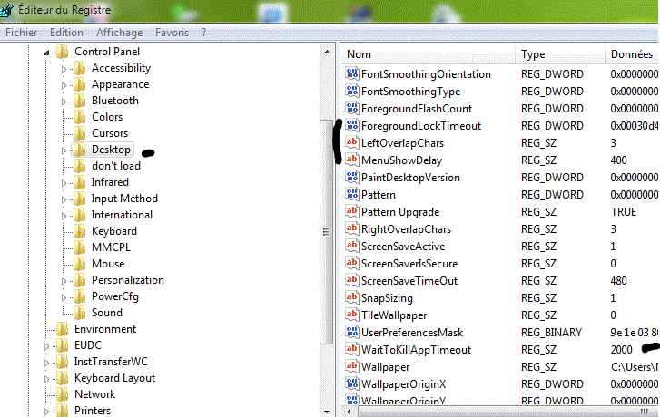Click FontSmoothingType DWORD value icon
This screenshot has width=660, height=417.
(x=352, y=92)
